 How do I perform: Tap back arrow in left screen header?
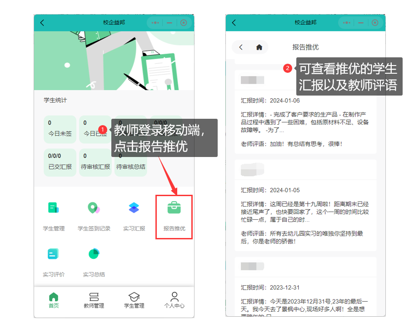42,23
